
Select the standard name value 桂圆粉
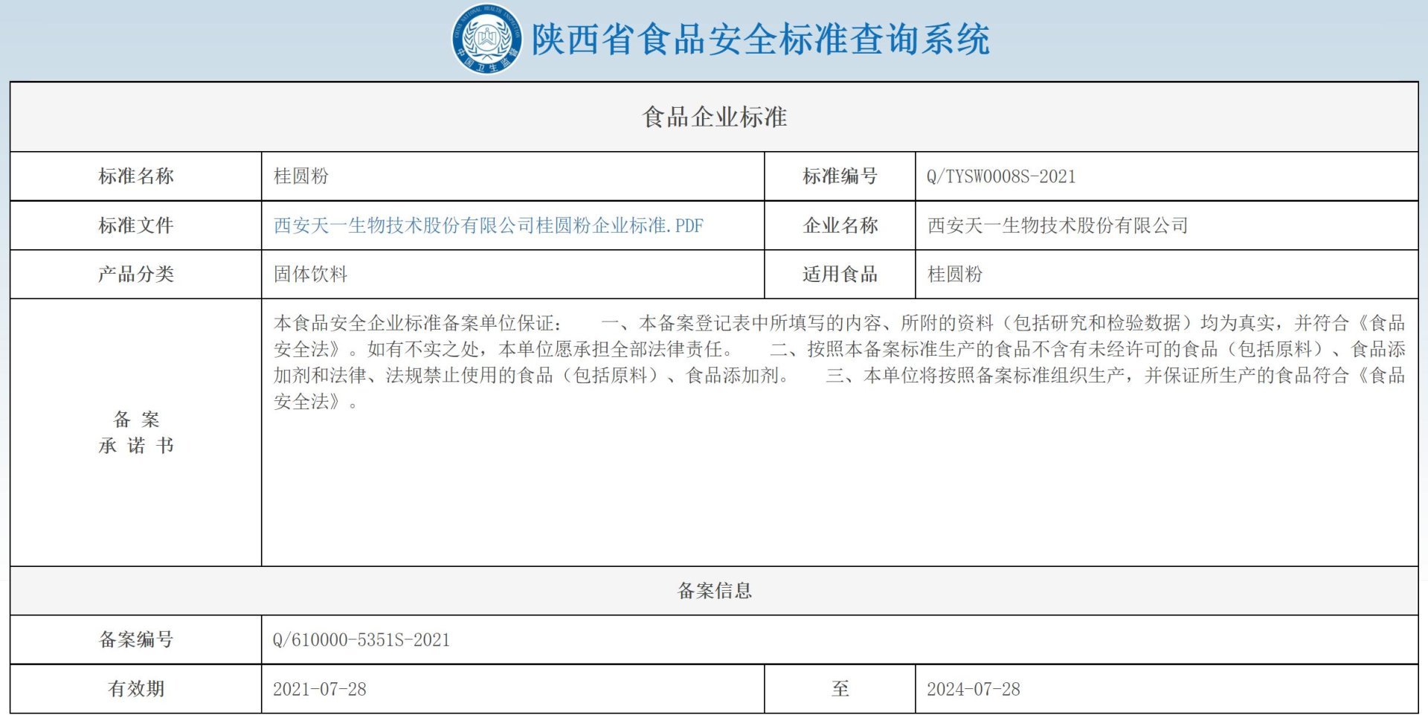click(301, 176)
